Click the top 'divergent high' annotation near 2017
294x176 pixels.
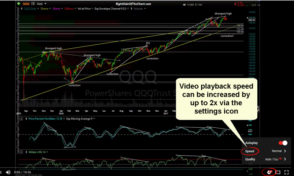pyautogui.click(x=223, y=13)
